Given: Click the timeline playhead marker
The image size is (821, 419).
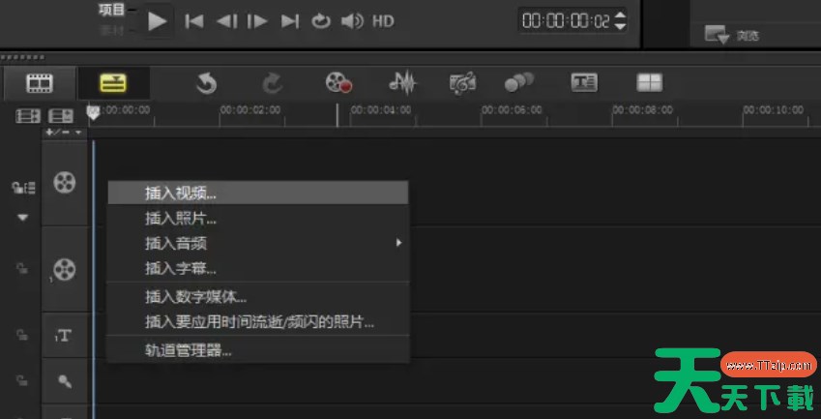Looking at the screenshot, I should (x=93, y=113).
